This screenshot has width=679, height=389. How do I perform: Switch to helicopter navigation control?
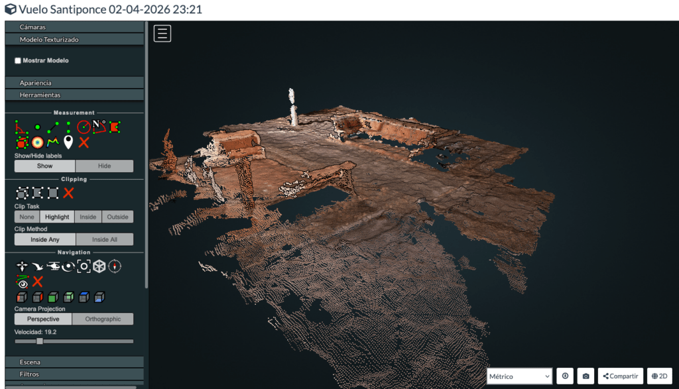[x=52, y=266]
